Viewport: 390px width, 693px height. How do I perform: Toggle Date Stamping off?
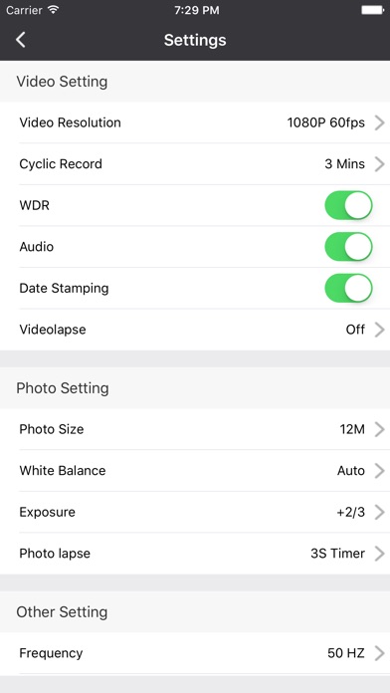pyautogui.click(x=348, y=288)
